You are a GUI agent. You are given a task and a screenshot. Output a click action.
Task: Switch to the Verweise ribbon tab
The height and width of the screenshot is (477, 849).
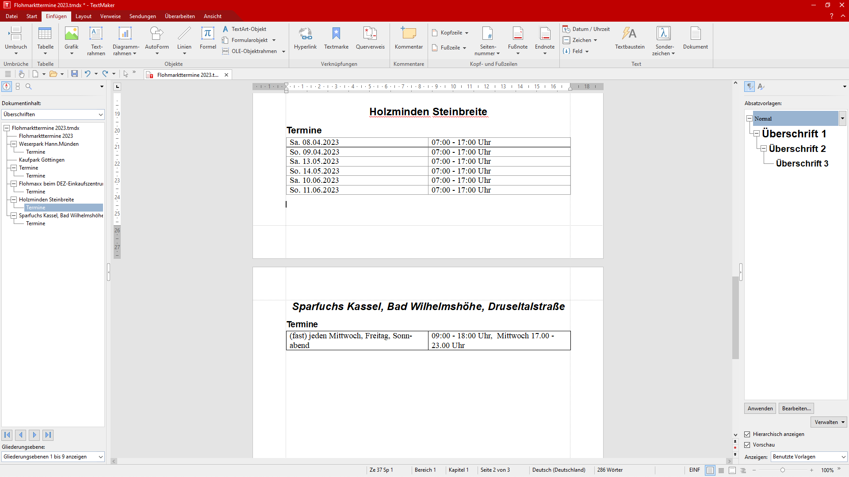110,16
